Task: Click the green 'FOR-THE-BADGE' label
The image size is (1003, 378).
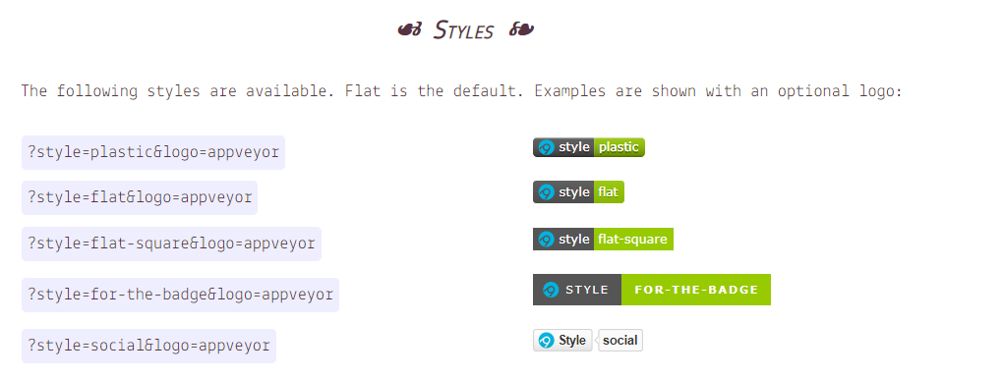Action: [x=696, y=290]
